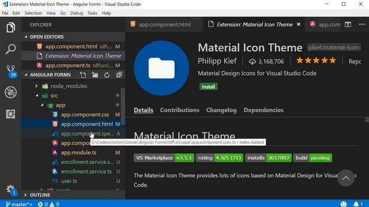Viewport: 369px width, 207px height.
Task: Open the Help menu
Action: [x=106, y=13]
